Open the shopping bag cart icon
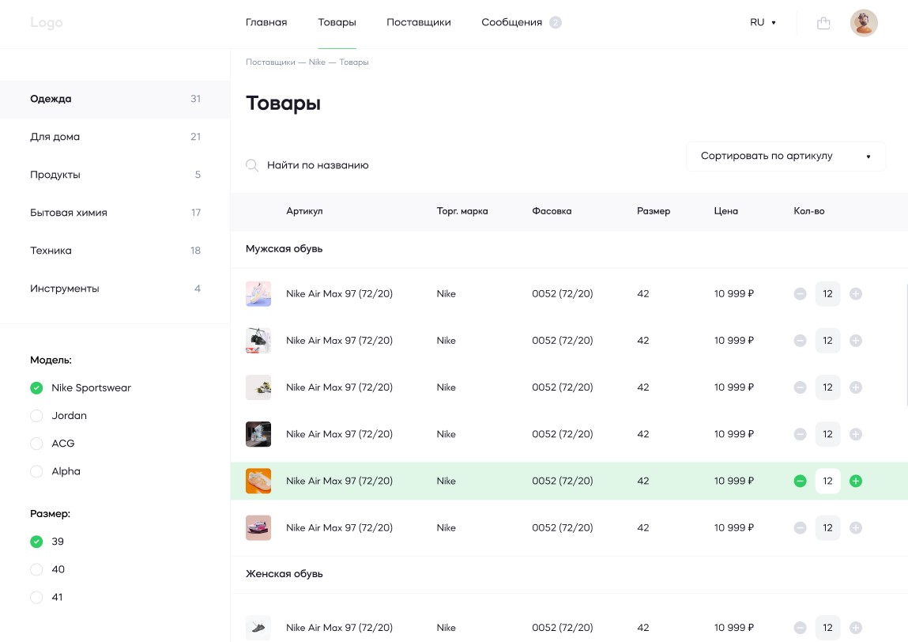The height and width of the screenshot is (642, 908). coord(823,23)
